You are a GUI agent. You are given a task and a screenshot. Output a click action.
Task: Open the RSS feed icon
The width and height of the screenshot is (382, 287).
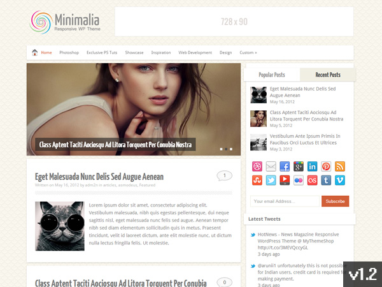(x=340, y=166)
